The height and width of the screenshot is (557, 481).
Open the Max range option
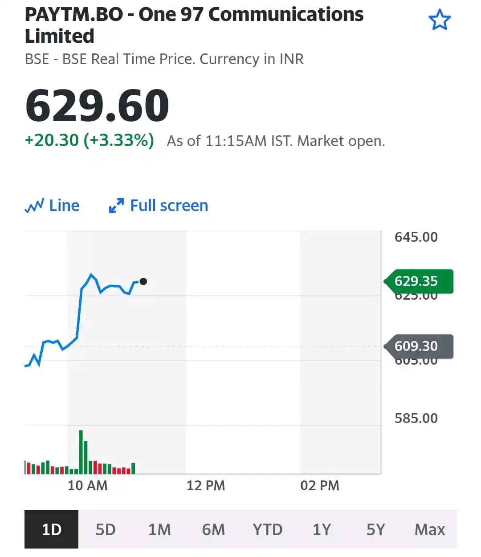430,529
